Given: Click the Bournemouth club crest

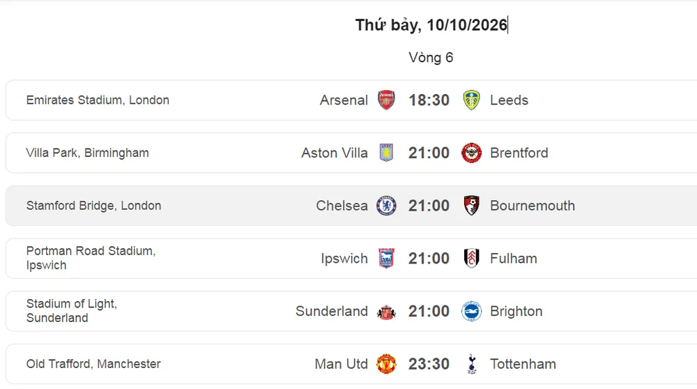Looking at the screenshot, I should tap(471, 206).
